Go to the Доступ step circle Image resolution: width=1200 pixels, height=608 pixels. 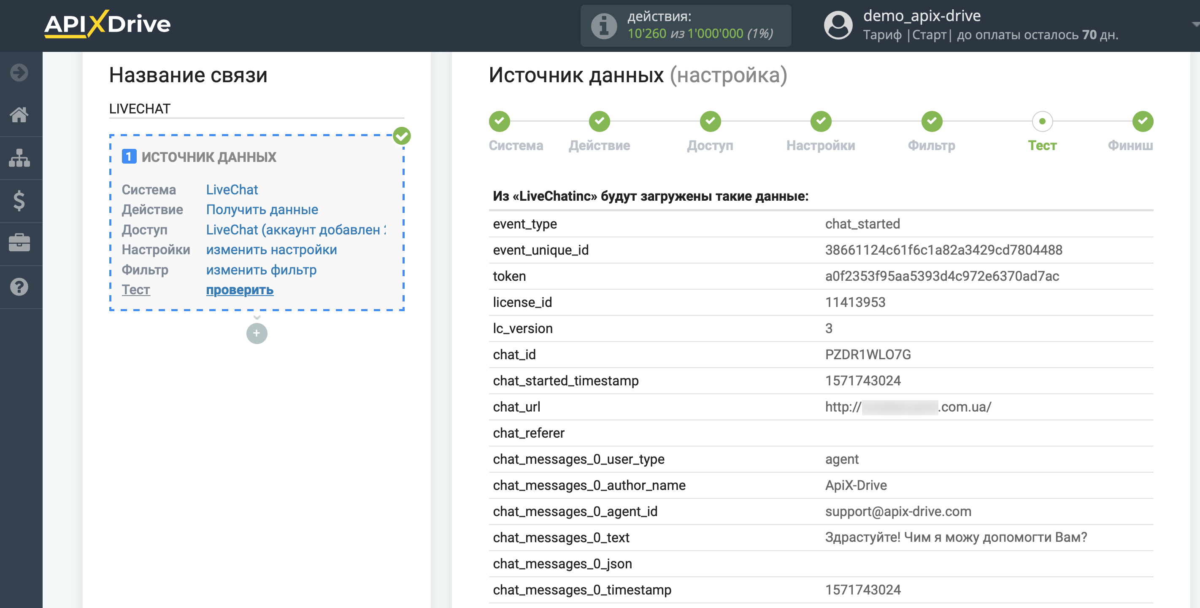pyautogui.click(x=710, y=121)
